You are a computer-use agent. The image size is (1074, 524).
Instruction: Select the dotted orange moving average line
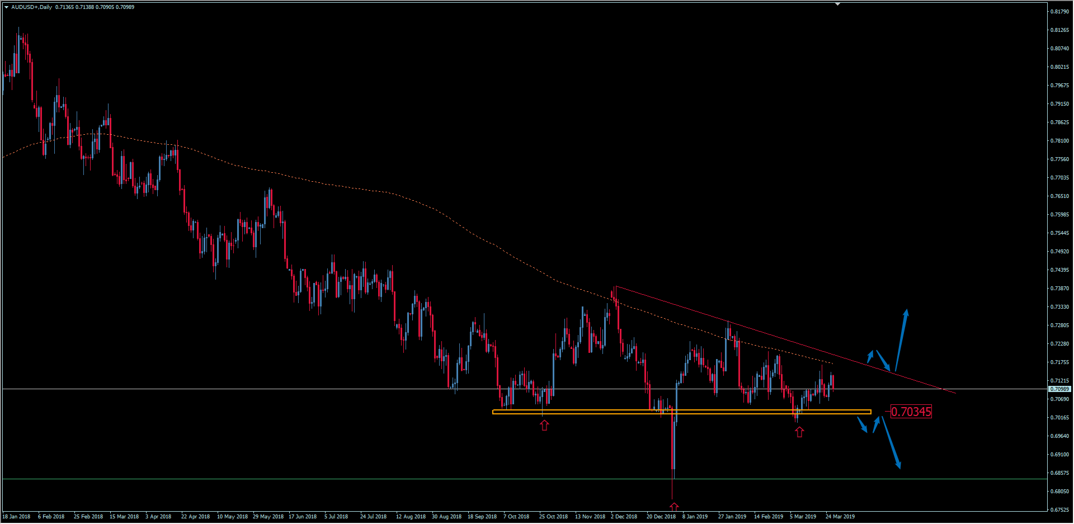pos(336,185)
